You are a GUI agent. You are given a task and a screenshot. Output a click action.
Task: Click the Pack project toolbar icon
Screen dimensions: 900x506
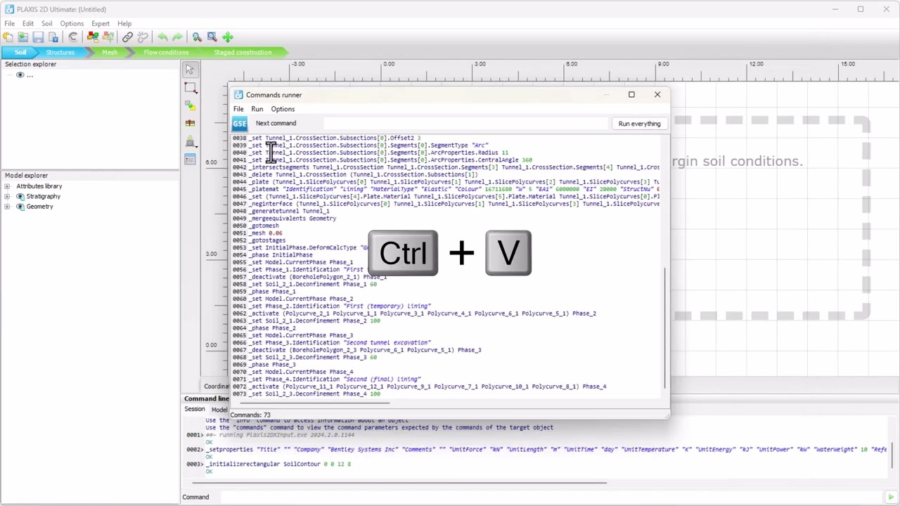click(53, 37)
